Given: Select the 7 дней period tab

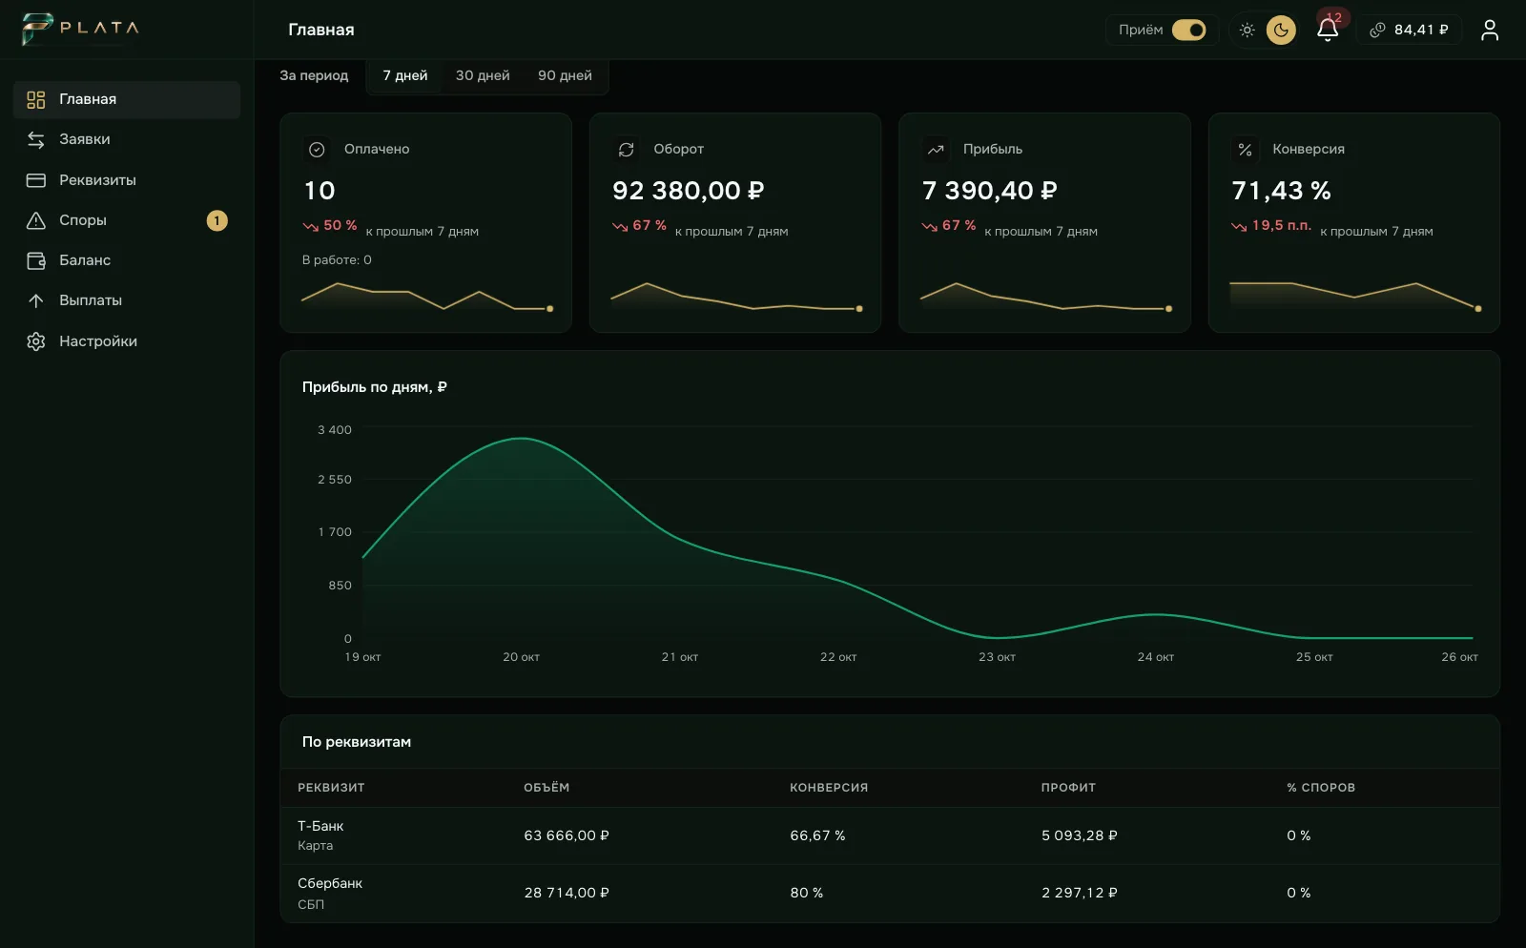Looking at the screenshot, I should (405, 75).
